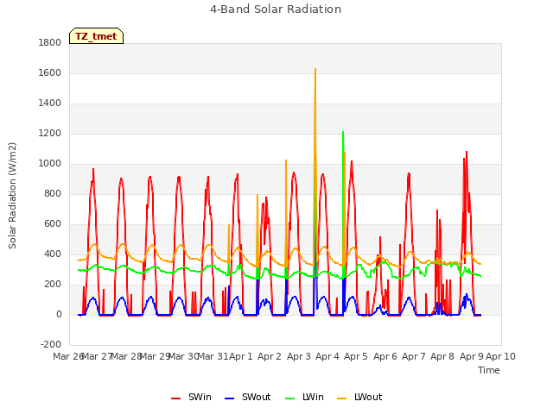This screenshot has height=414, width=553.
Task: Click the TZ_tmet label box
Action: point(96,36)
